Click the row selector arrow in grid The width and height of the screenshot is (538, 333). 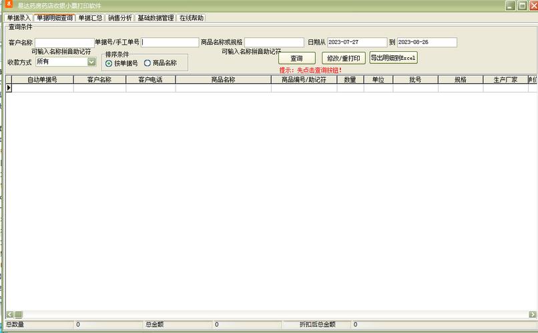tap(9, 88)
